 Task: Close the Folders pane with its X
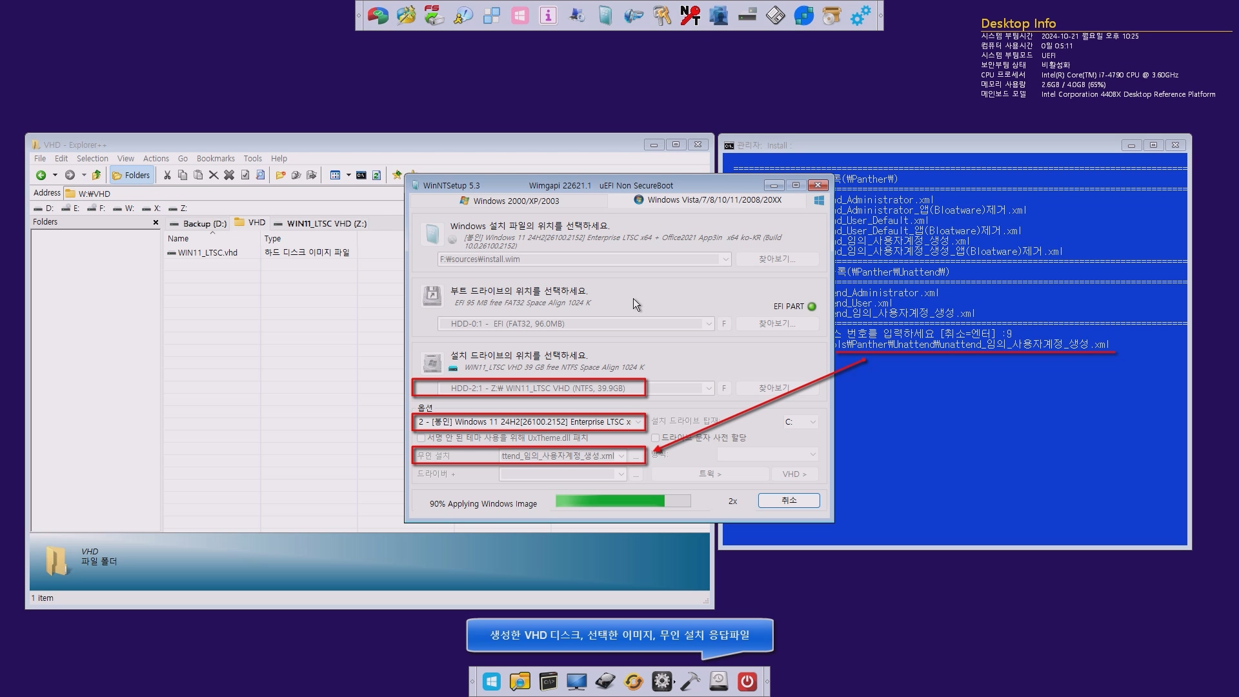(x=156, y=222)
